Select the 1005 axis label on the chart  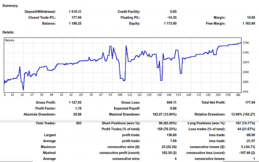pyautogui.click(x=246, y=82)
